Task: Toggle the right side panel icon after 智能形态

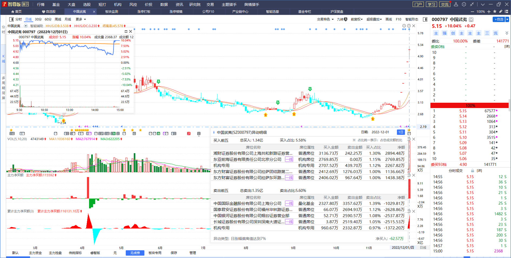Action: [x=425, y=19]
